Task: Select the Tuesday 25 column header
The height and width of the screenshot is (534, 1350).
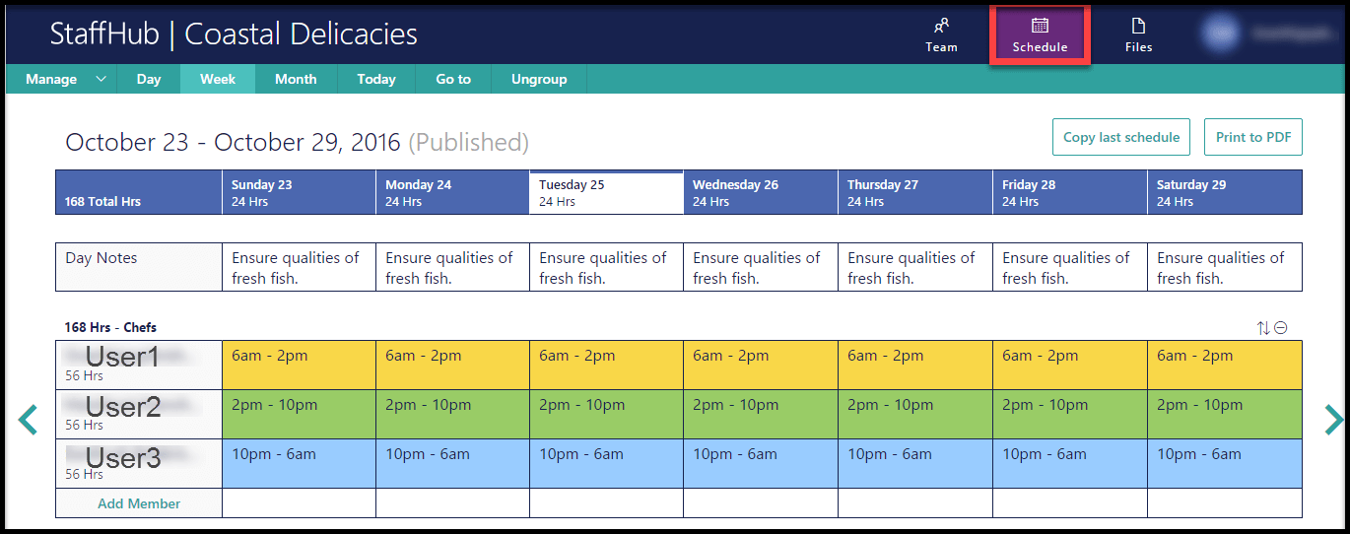Action: (606, 192)
